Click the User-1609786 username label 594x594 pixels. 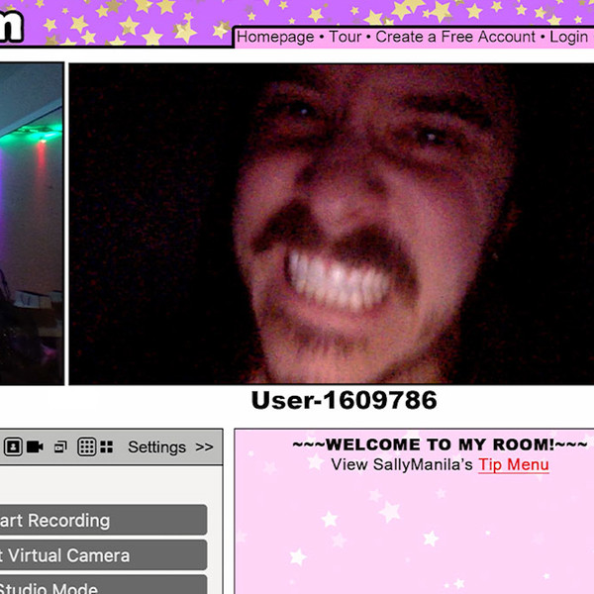pos(344,401)
